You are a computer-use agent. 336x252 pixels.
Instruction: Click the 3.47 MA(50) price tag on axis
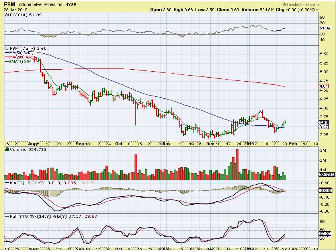323,127
